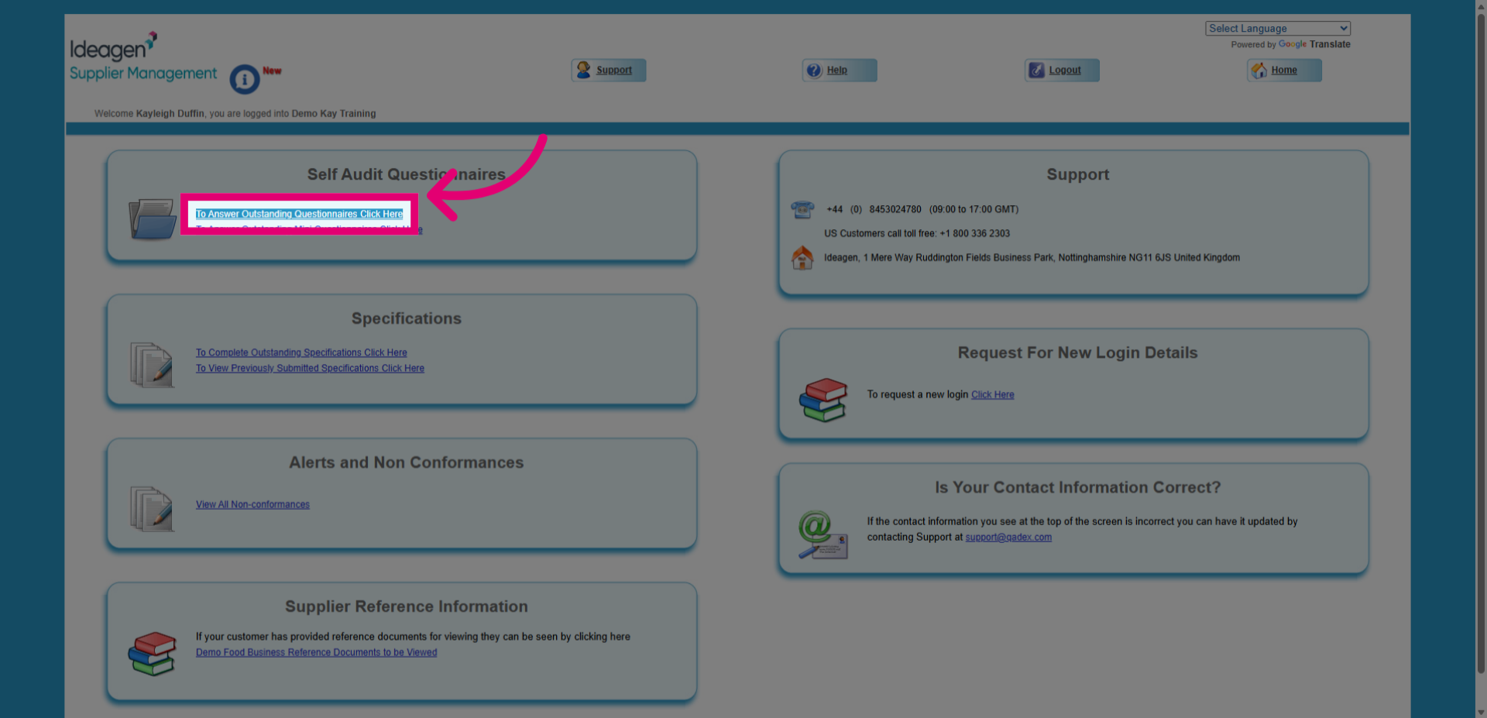The height and width of the screenshot is (718, 1487).
Task: Click the Specifications panel heading
Action: click(x=406, y=319)
